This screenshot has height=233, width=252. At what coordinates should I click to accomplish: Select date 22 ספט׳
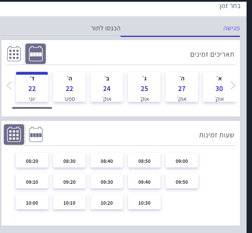69,87
